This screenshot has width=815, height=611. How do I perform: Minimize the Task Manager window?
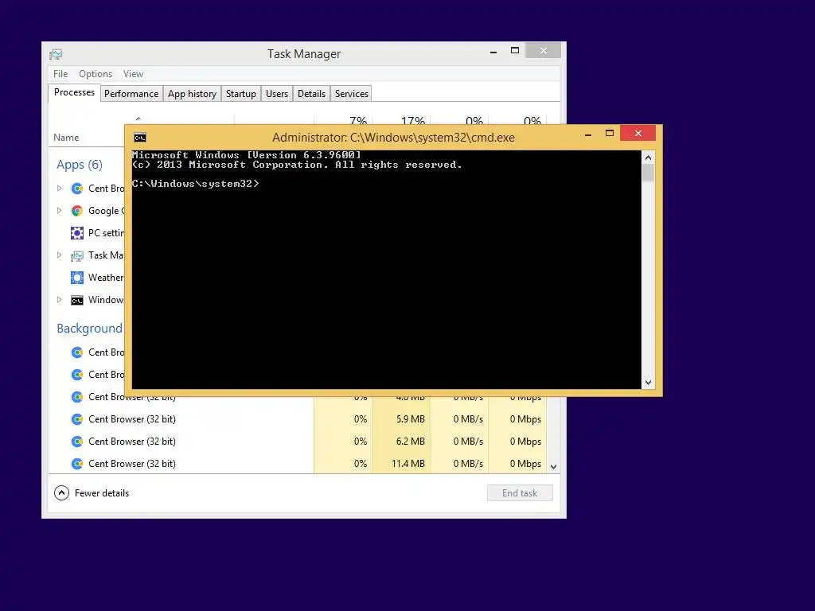pos(493,51)
